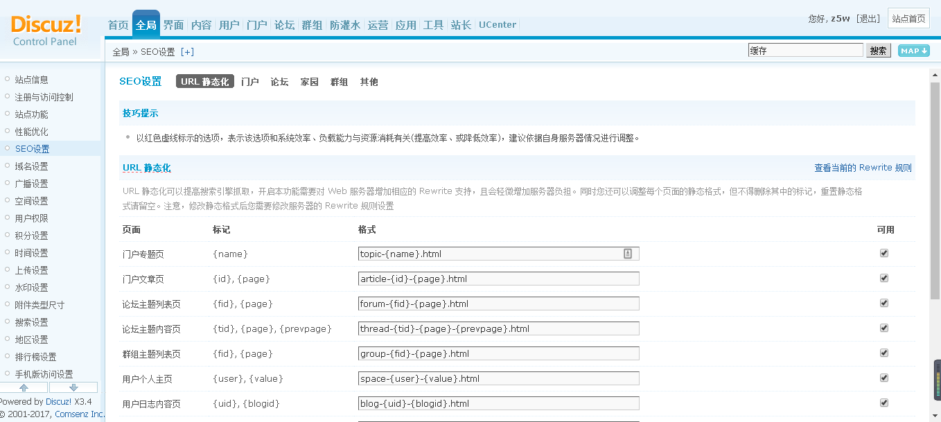Open 查看当前的 Rewrite 规则 link

coord(863,168)
